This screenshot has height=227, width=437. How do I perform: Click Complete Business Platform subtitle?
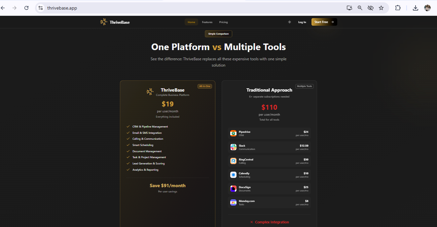(x=173, y=95)
